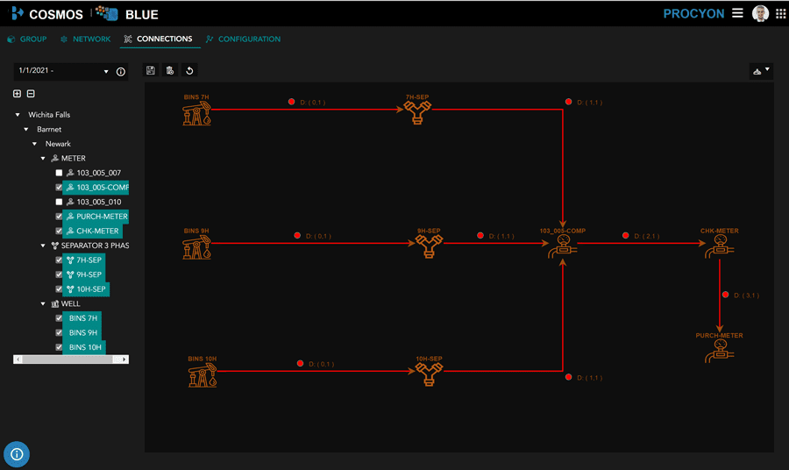This screenshot has height=470, width=789.
Task: Select the CHK-METER node in diagram
Action: point(720,246)
